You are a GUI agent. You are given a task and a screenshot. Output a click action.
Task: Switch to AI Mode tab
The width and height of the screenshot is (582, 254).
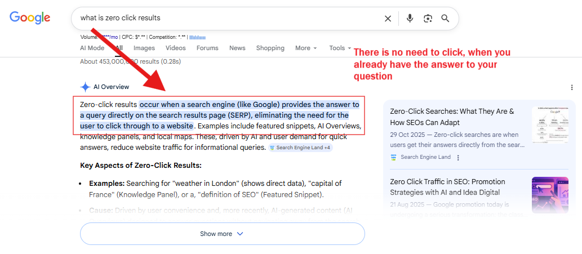92,48
